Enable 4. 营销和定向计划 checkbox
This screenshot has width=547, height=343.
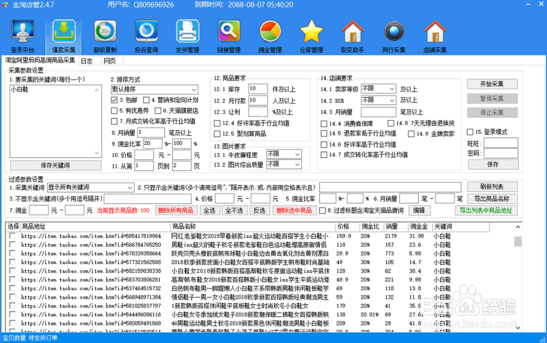tap(146, 100)
